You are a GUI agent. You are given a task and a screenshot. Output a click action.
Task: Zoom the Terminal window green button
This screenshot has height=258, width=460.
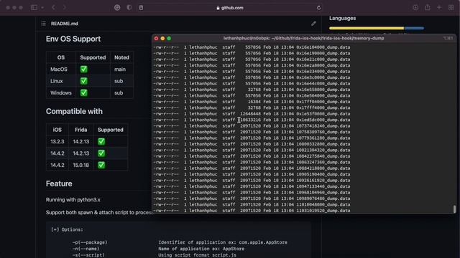click(169, 38)
